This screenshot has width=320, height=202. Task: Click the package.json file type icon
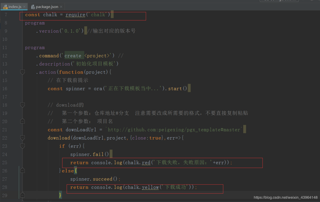click(33, 7)
